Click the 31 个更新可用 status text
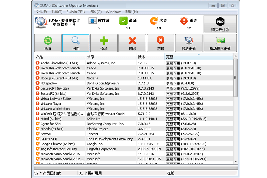Screen dimensions: 267x178 [x=90, y=173]
